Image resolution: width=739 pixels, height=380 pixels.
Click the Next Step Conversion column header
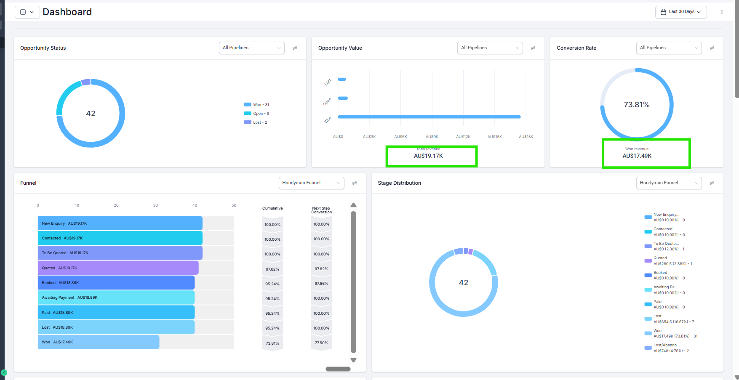(321, 210)
